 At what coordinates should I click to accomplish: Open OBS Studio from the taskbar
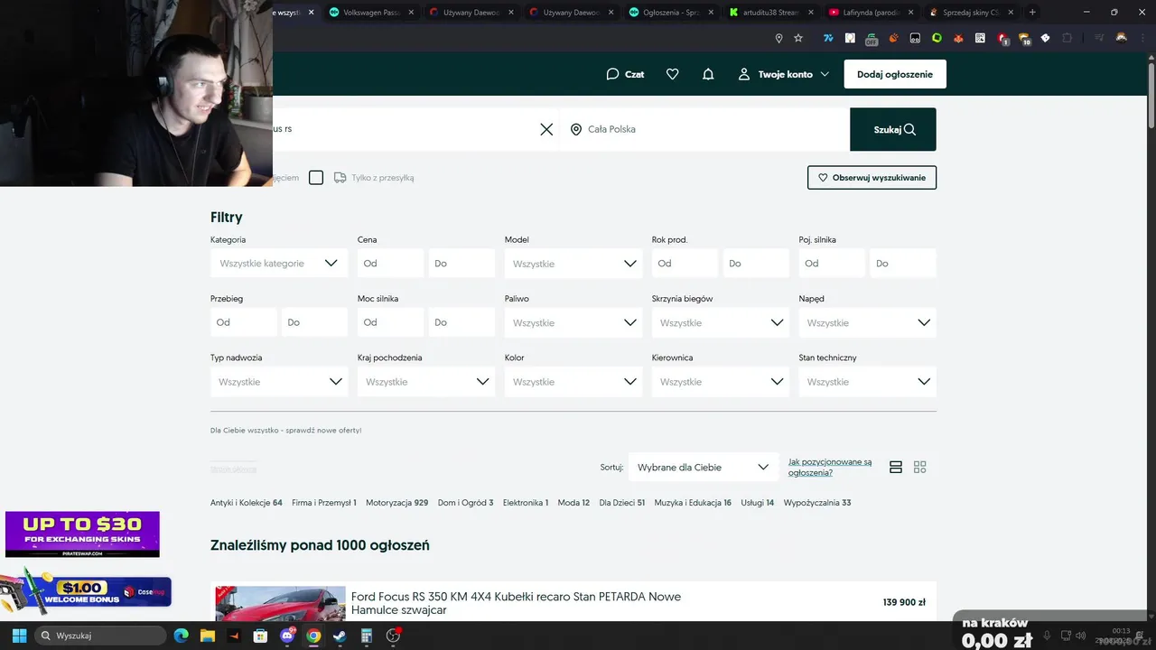coord(393,636)
